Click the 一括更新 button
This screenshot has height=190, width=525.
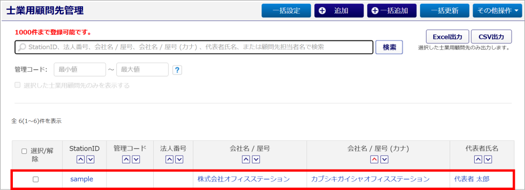(x=445, y=11)
